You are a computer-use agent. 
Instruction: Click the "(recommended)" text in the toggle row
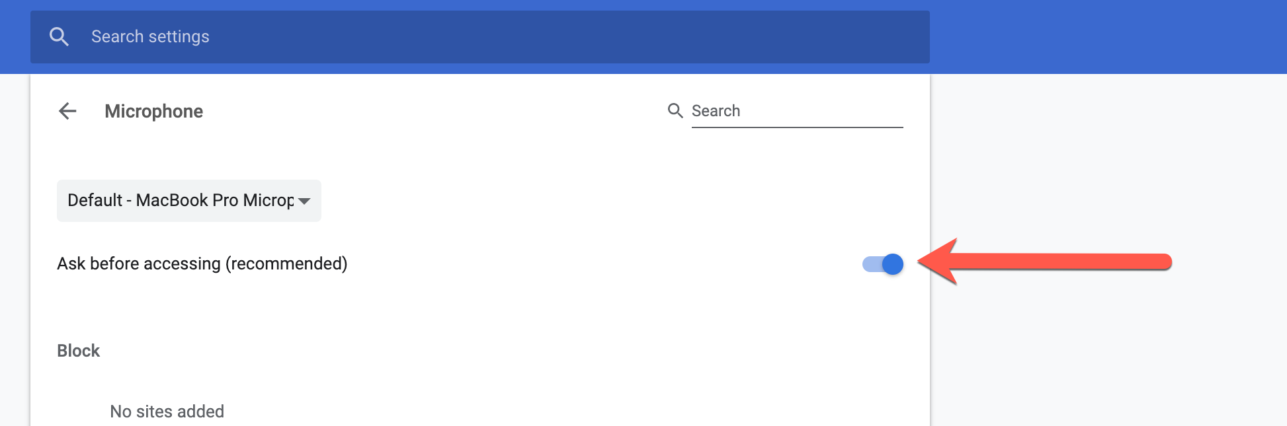[286, 264]
